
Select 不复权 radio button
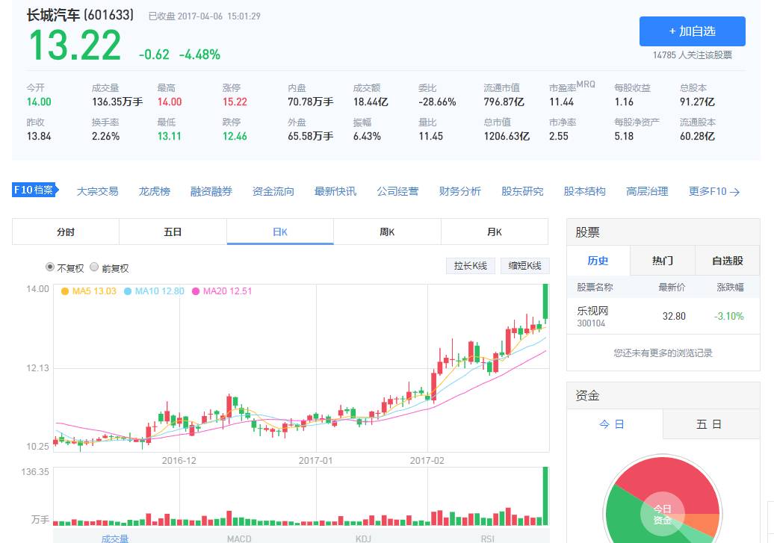tap(50, 267)
